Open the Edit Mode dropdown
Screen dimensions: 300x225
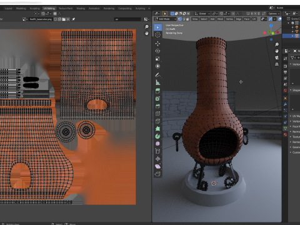(166, 19)
